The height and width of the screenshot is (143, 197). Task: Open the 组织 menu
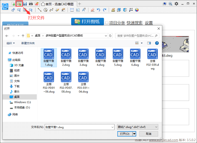(11, 43)
